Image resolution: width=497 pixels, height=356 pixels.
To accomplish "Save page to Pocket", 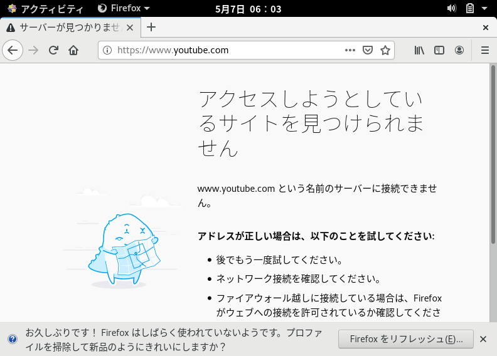I will pos(367,50).
